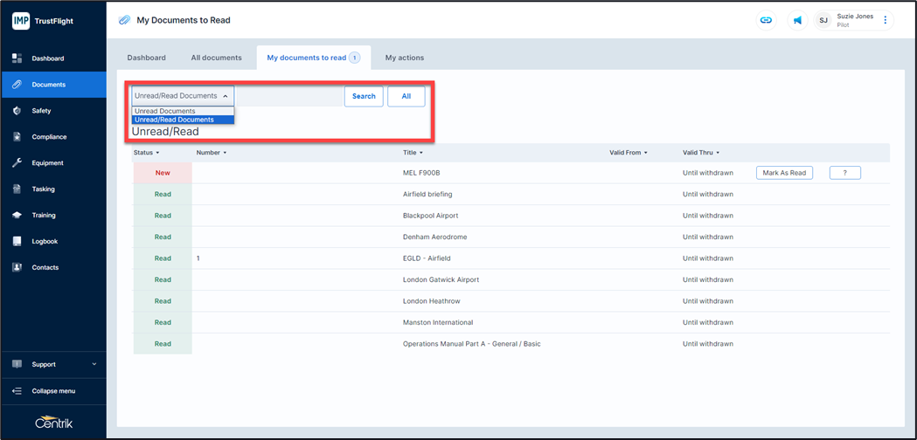
Task: Switch to the My actions tab
Action: [x=404, y=58]
